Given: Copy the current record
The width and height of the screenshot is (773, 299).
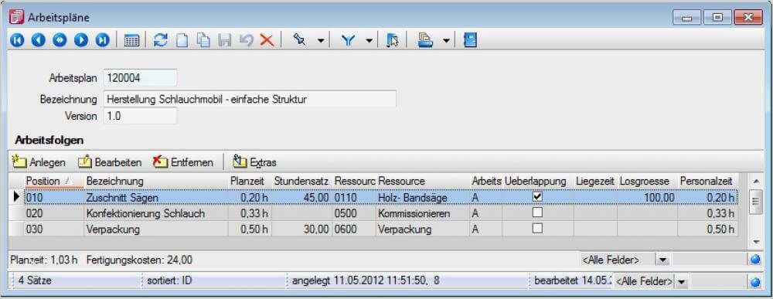Looking at the screenshot, I should 203,40.
